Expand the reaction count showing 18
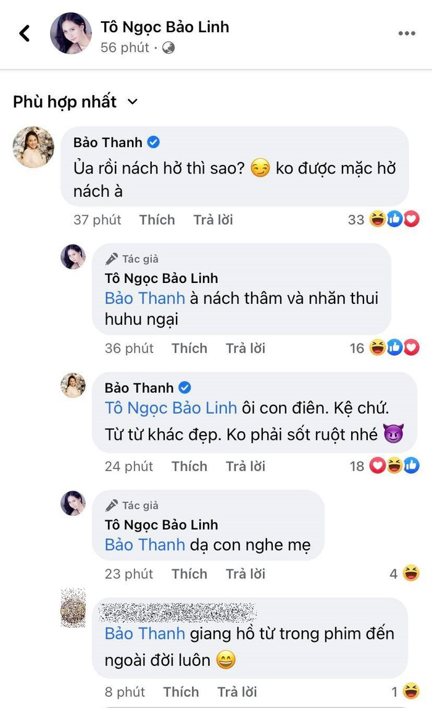The width and height of the screenshot is (432, 708). click(357, 465)
